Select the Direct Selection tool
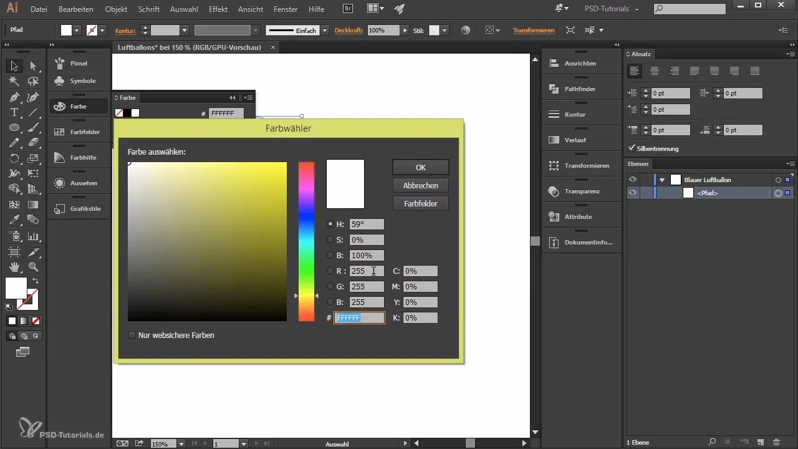Image resolution: width=798 pixels, height=449 pixels. [x=33, y=65]
